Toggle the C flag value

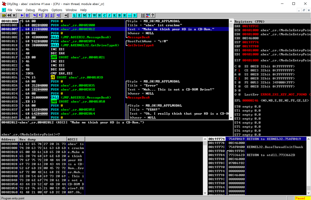pyautogui.click(x=239, y=67)
